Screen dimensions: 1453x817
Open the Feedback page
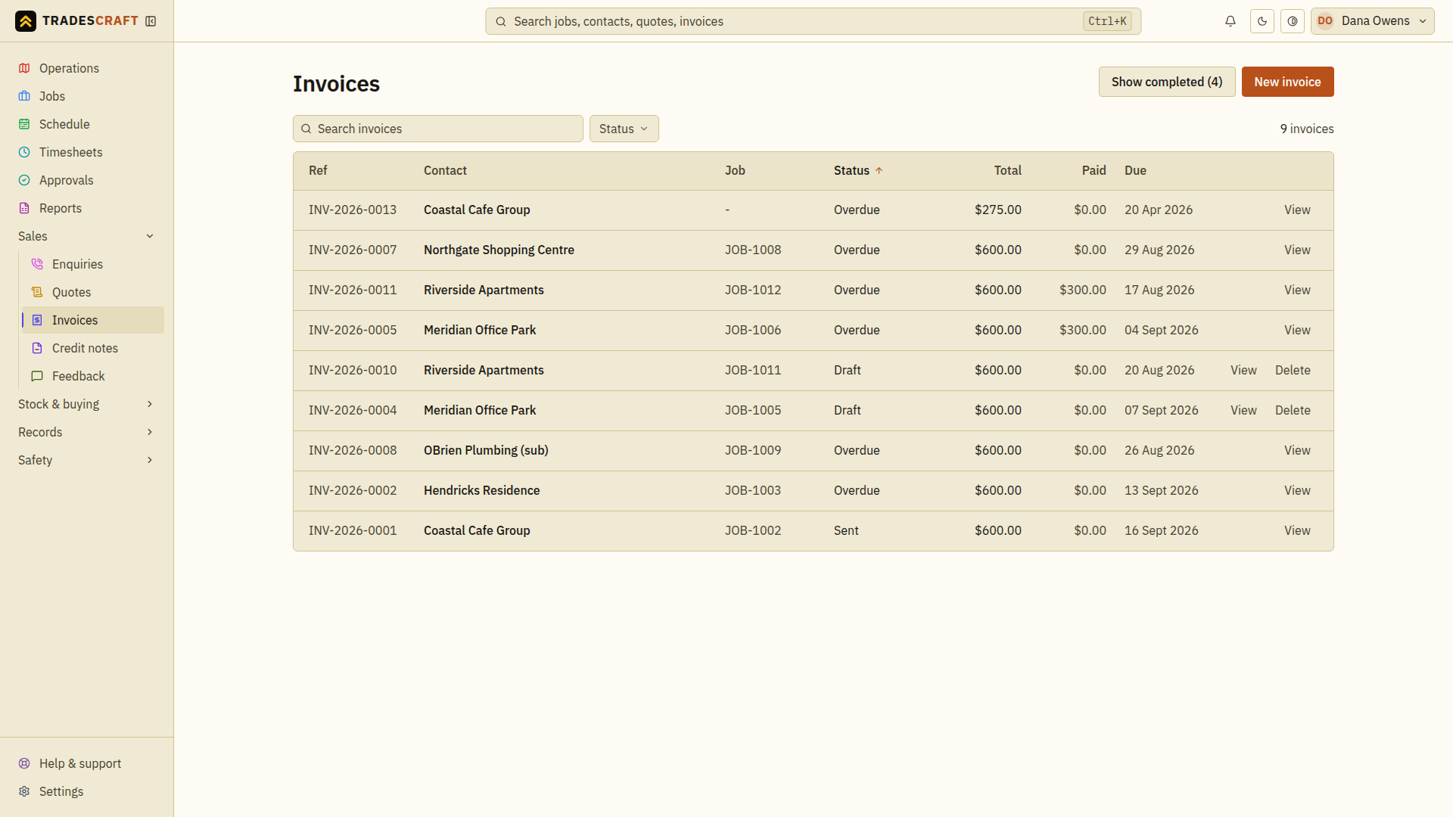point(93,376)
